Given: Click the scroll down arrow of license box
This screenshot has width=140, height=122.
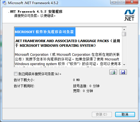Looking at the screenshot, I should 124,65.
